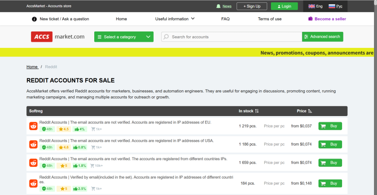377x195 pixels.
Task: Switch site language to Рус
Action: pos(336,6)
